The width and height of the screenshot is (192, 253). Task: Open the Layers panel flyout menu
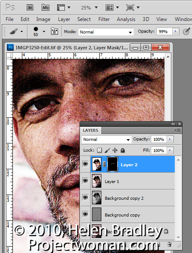click(x=178, y=131)
